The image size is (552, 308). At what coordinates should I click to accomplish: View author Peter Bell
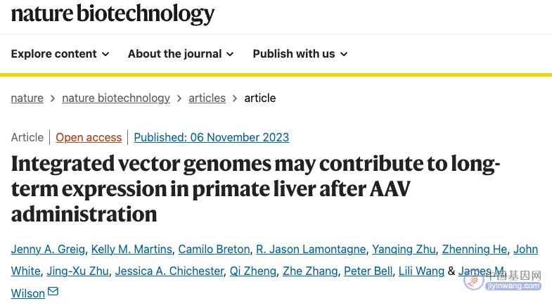pyautogui.click(x=368, y=271)
